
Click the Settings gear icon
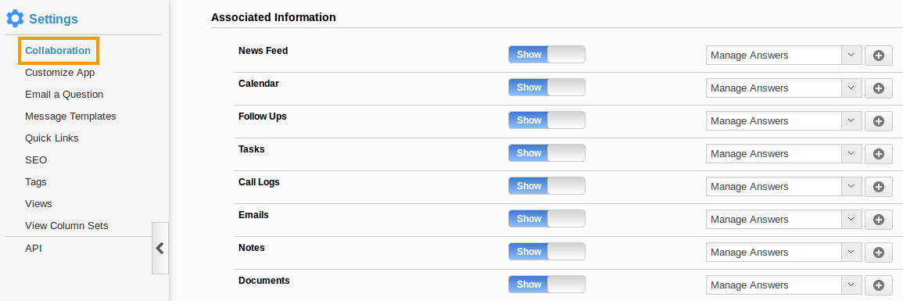tap(15, 19)
